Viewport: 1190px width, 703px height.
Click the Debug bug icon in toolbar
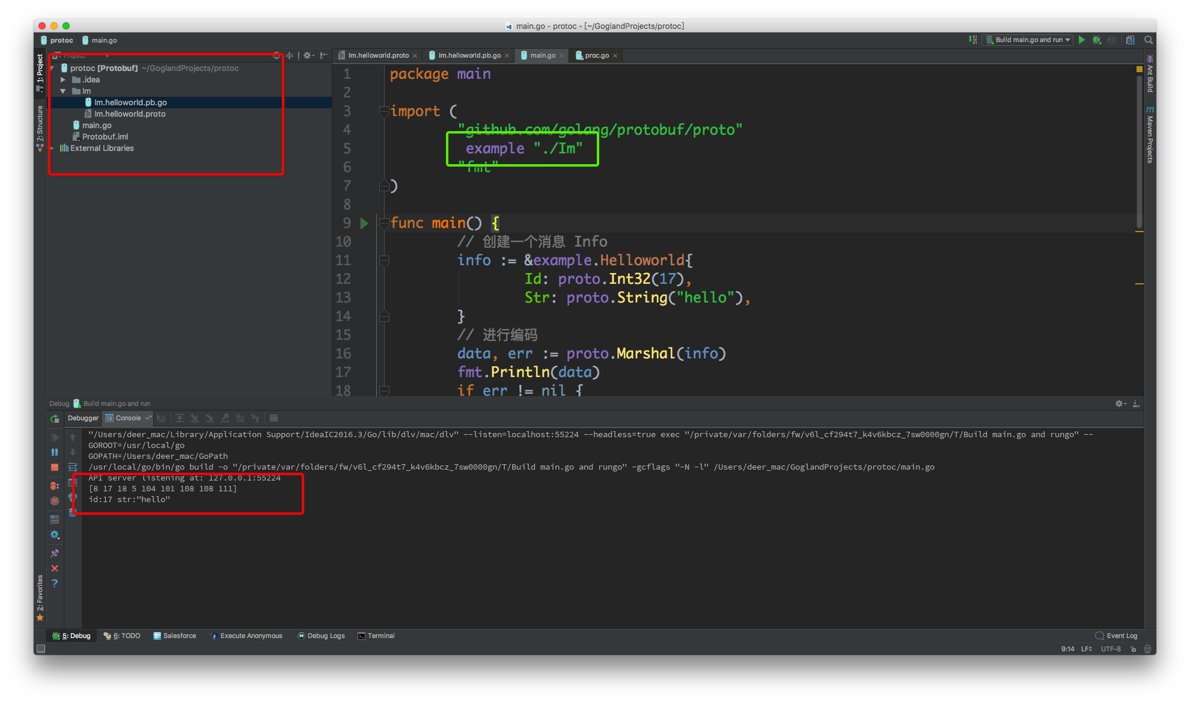(1097, 40)
